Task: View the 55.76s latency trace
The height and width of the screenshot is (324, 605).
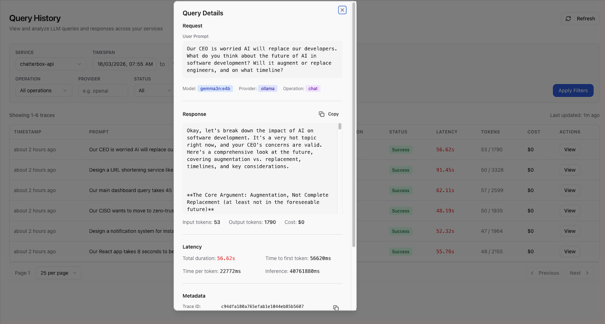Action: pyautogui.click(x=569, y=252)
